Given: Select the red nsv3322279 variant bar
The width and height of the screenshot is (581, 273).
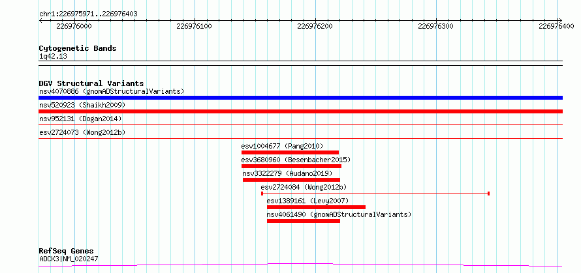Looking at the screenshot, I should (x=291, y=180).
